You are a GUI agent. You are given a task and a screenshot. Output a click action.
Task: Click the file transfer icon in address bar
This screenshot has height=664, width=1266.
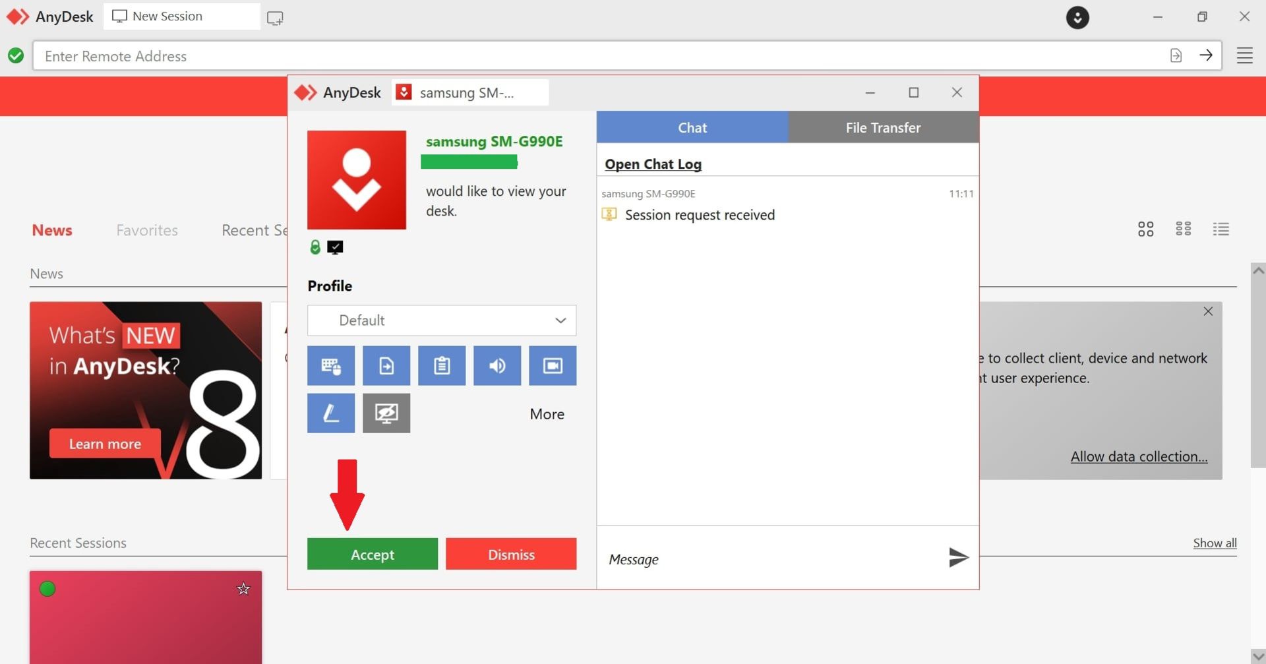(1176, 55)
